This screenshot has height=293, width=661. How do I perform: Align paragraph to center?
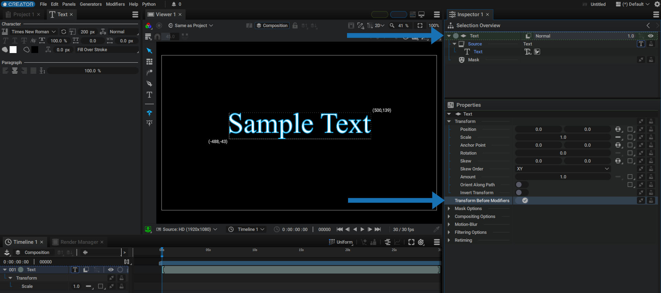(15, 71)
